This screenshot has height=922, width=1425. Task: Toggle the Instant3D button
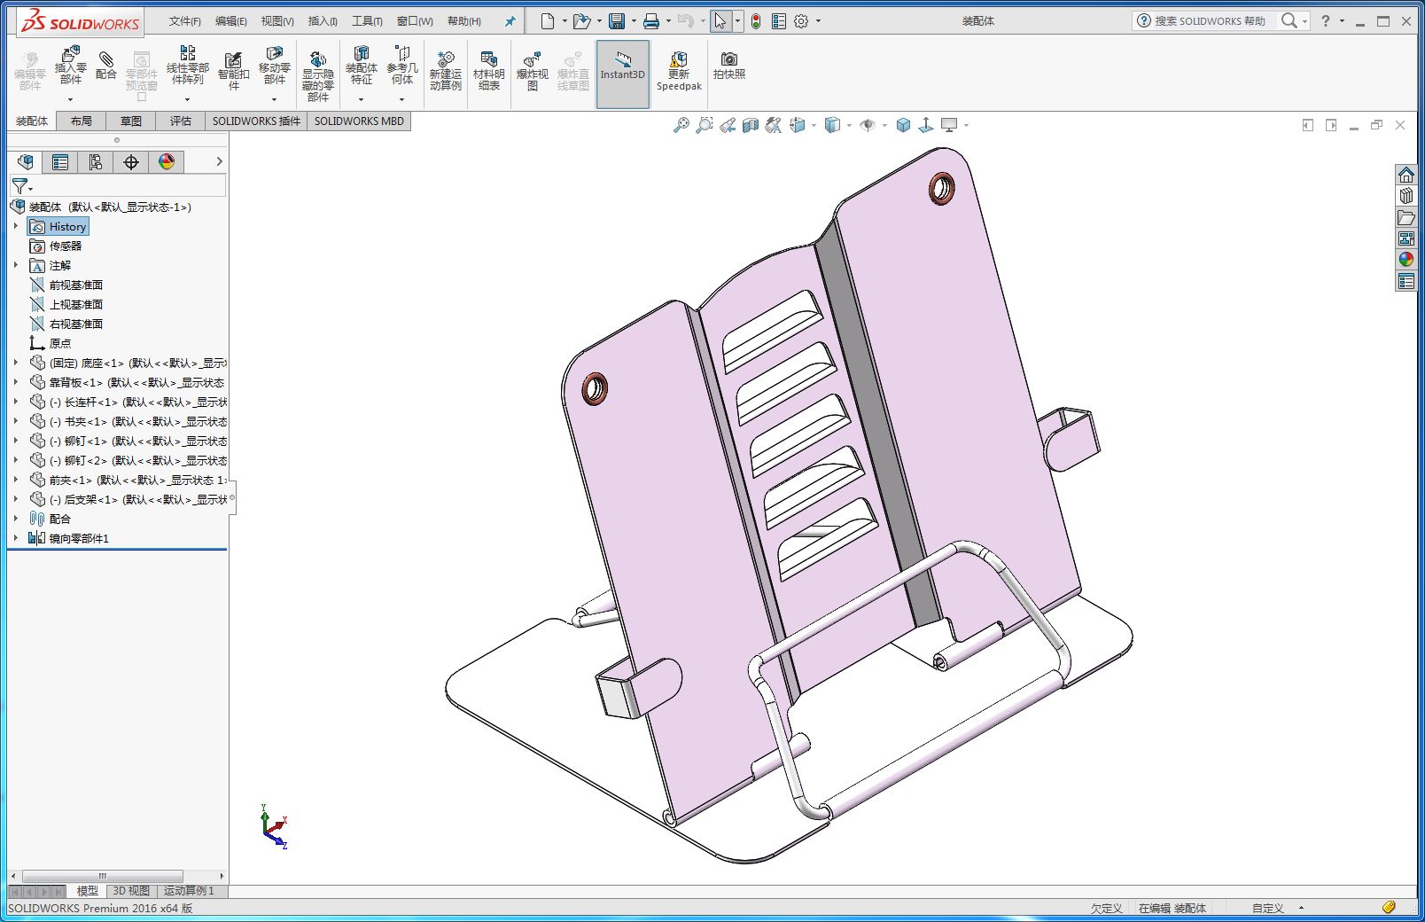[623, 74]
